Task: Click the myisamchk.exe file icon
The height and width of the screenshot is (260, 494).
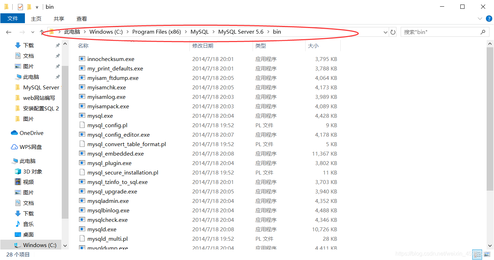Action: [x=82, y=87]
